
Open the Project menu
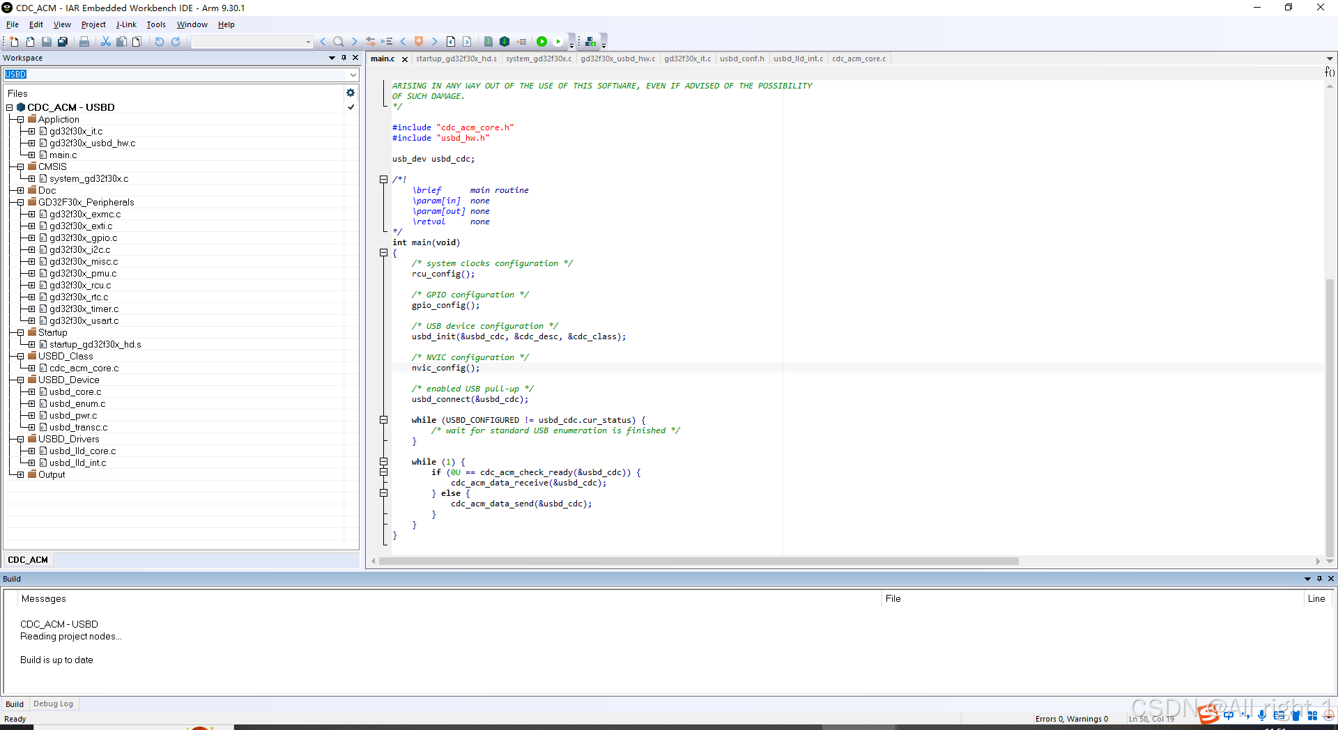(93, 24)
